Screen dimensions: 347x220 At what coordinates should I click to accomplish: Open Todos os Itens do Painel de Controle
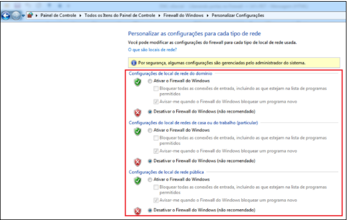(119, 15)
